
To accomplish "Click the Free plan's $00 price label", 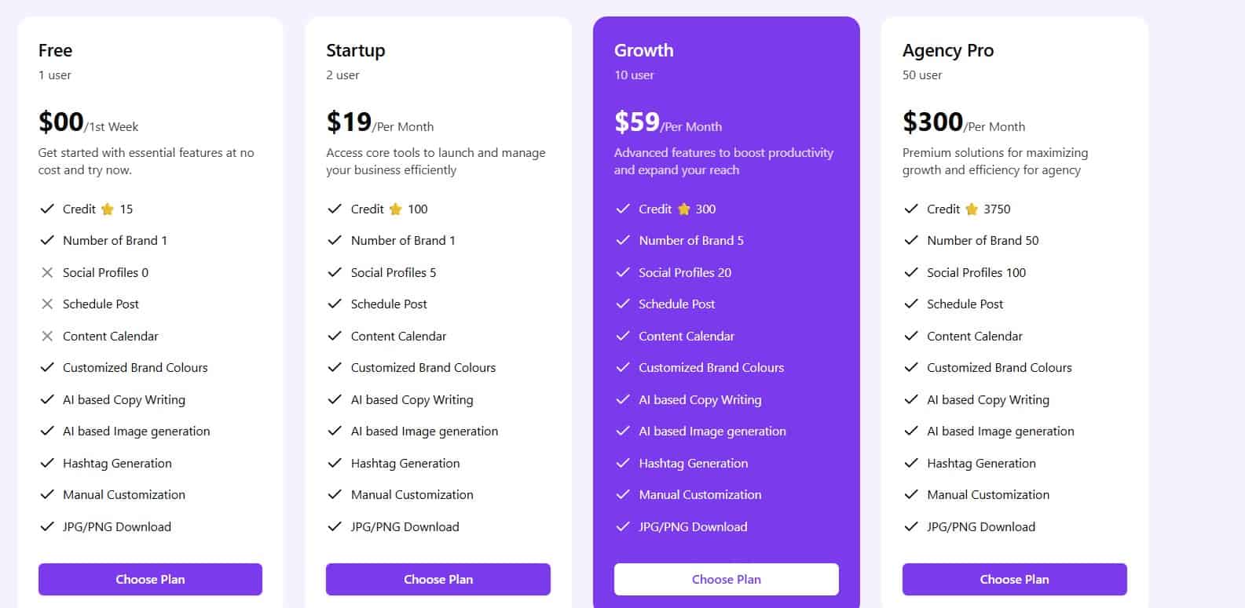I will pos(60,122).
